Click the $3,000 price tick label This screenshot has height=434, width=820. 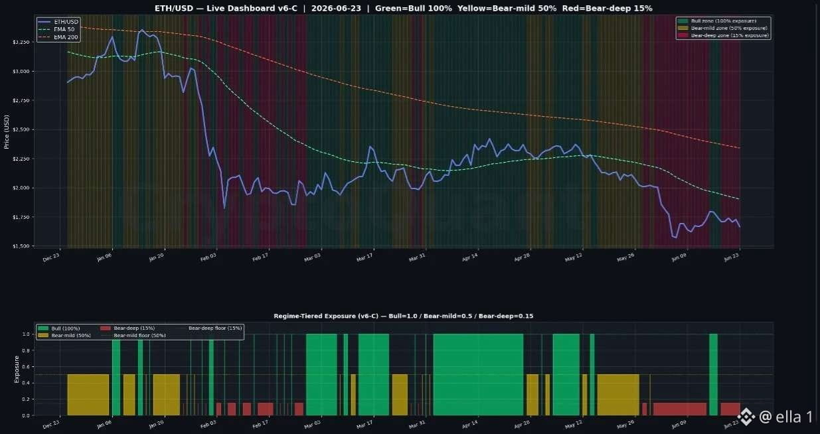point(21,72)
